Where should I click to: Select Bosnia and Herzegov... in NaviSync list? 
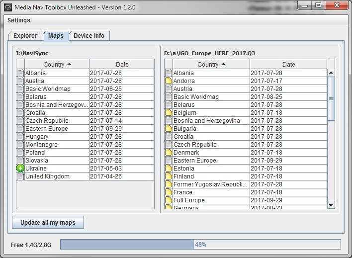pyautogui.click(x=86, y=104)
